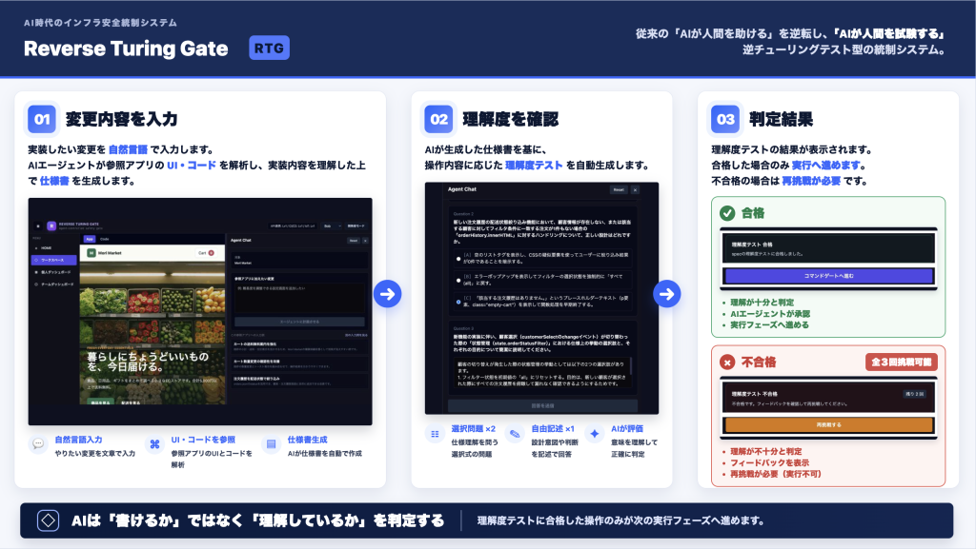This screenshot has height=549, width=976.
Task: Click the Reverse Turing Gate title text
Action: tap(126, 49)
